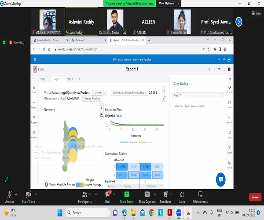Click the (event=1) button
The image size is (264, 220).
coord(99,93)
